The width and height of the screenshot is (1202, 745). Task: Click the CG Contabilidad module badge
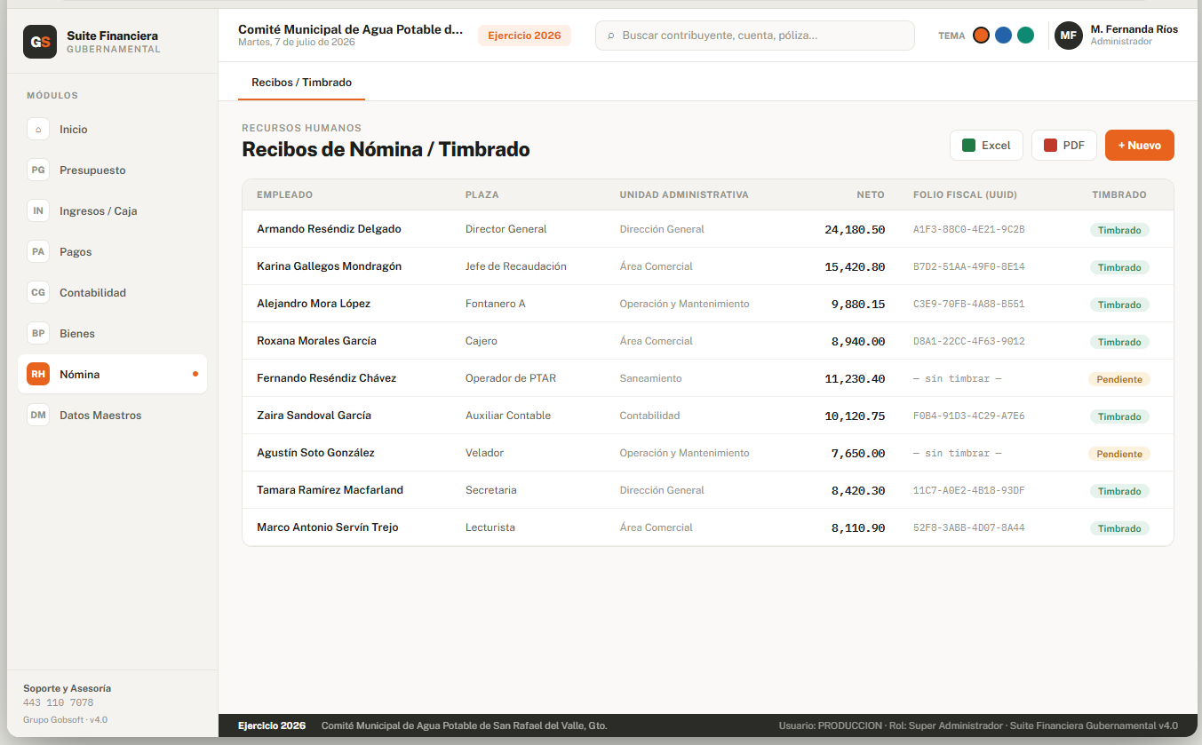tap(38, 292)
